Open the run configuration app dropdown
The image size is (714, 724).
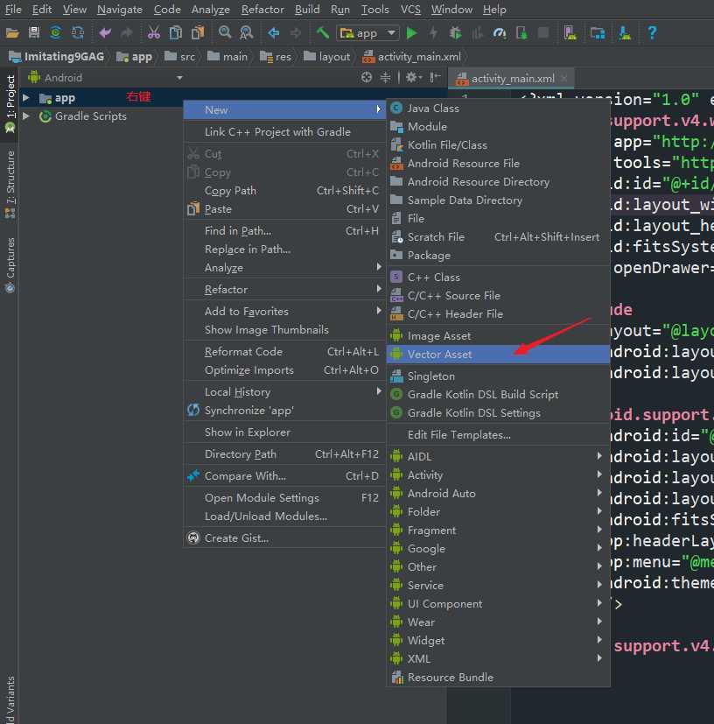368,32
